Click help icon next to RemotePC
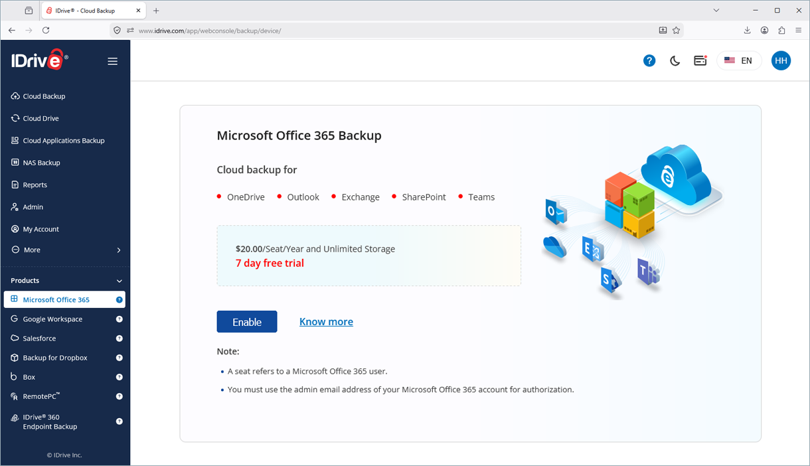Viewport: 810px width, 466px height. [x=120, y=397]
